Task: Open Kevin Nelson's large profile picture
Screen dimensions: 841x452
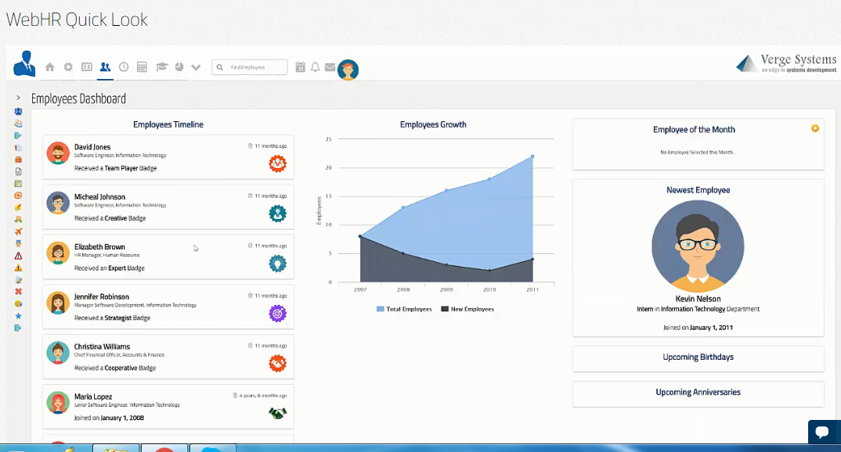Action: click(x=698, y=246)
